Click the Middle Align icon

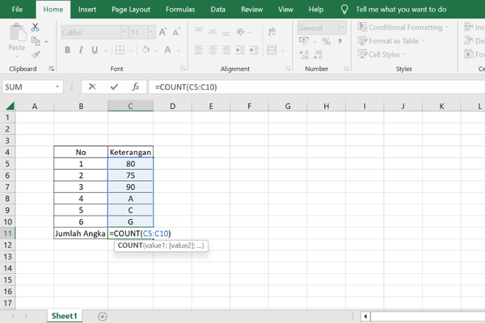click(x=213, y=31)
